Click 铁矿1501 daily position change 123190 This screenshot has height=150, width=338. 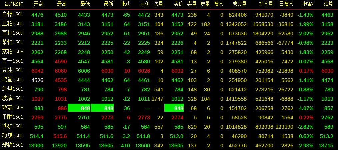click(284, 127)
